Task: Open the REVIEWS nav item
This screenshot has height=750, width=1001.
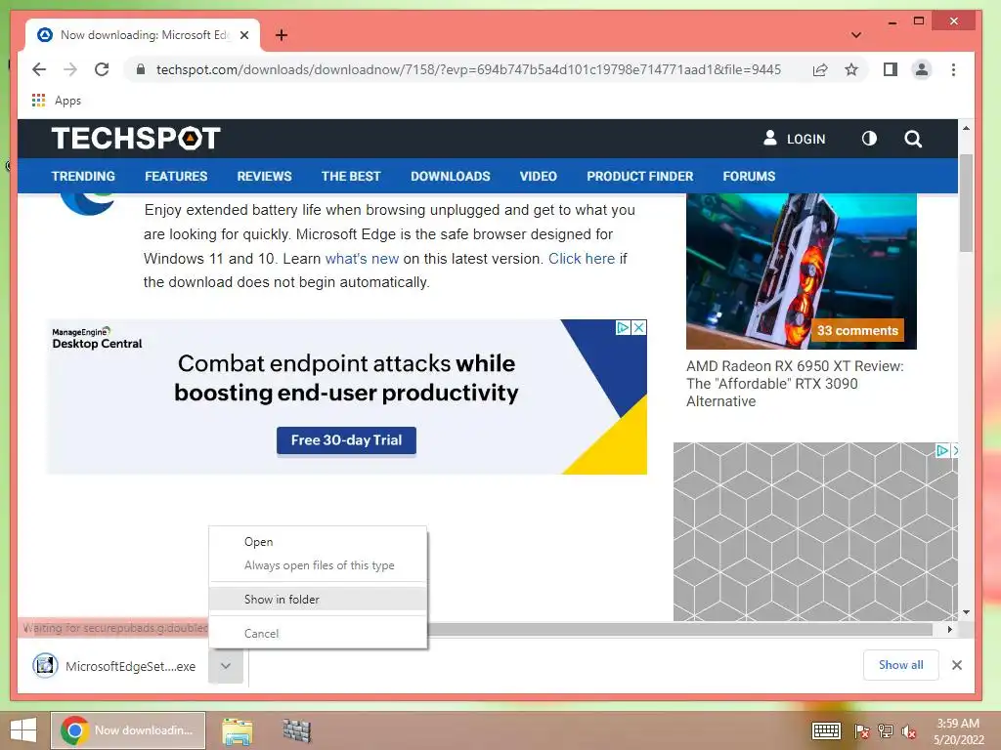Action: [x=264, y=176]
